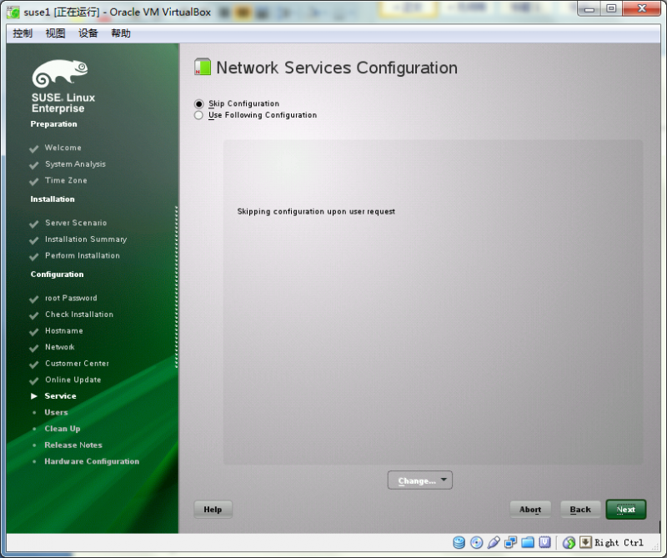The width and height of the screenshot is (667, 558).
Task: Click the Abort button
Action: 530,509
